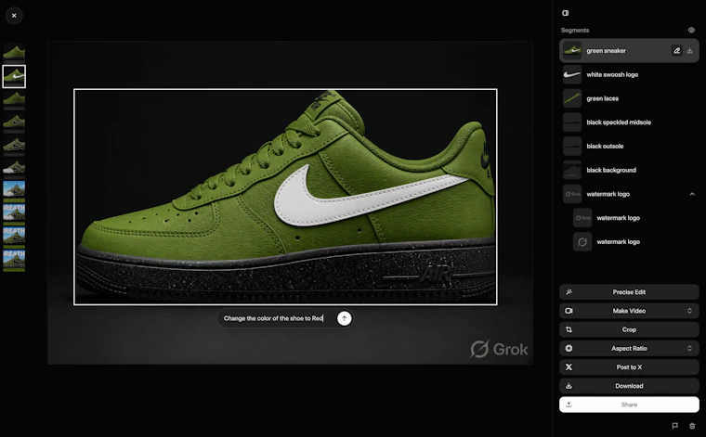Download the image
Viewport: 706px width, 437px height.
click(x=629, y=386)
